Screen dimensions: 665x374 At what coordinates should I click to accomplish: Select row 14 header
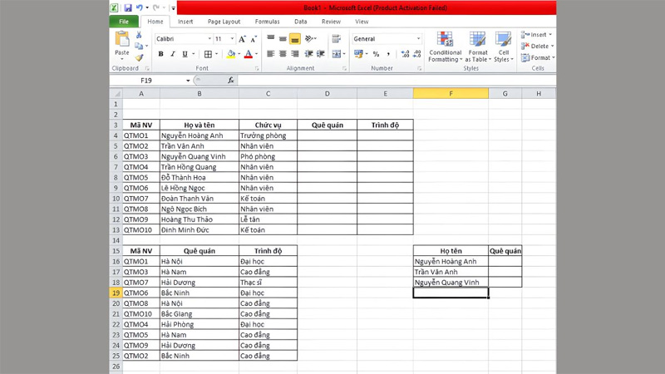[116, 240]
